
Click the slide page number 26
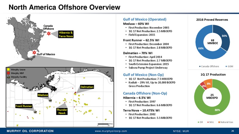click(x=232, y=131)
